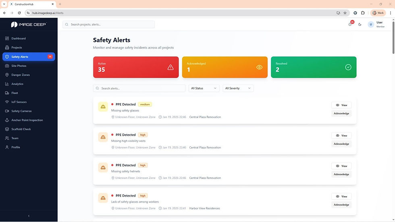Acknowledge the Missing high visibility vests alert
The width and height of the screenshot is (395, 222).
pyautogui.click(x=341, y=144)
